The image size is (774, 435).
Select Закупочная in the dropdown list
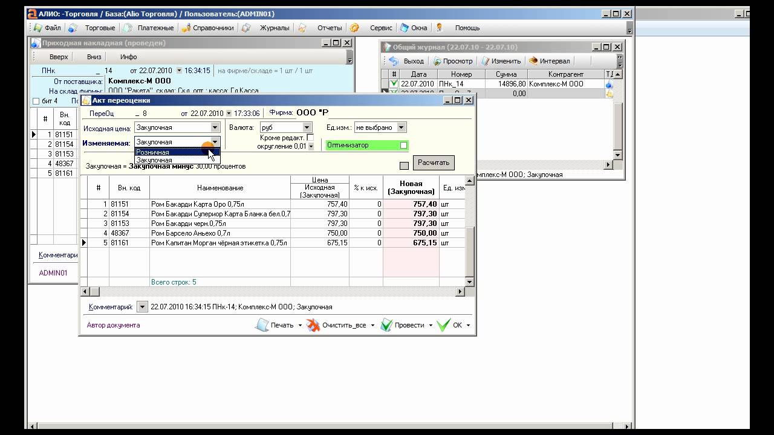177,160
